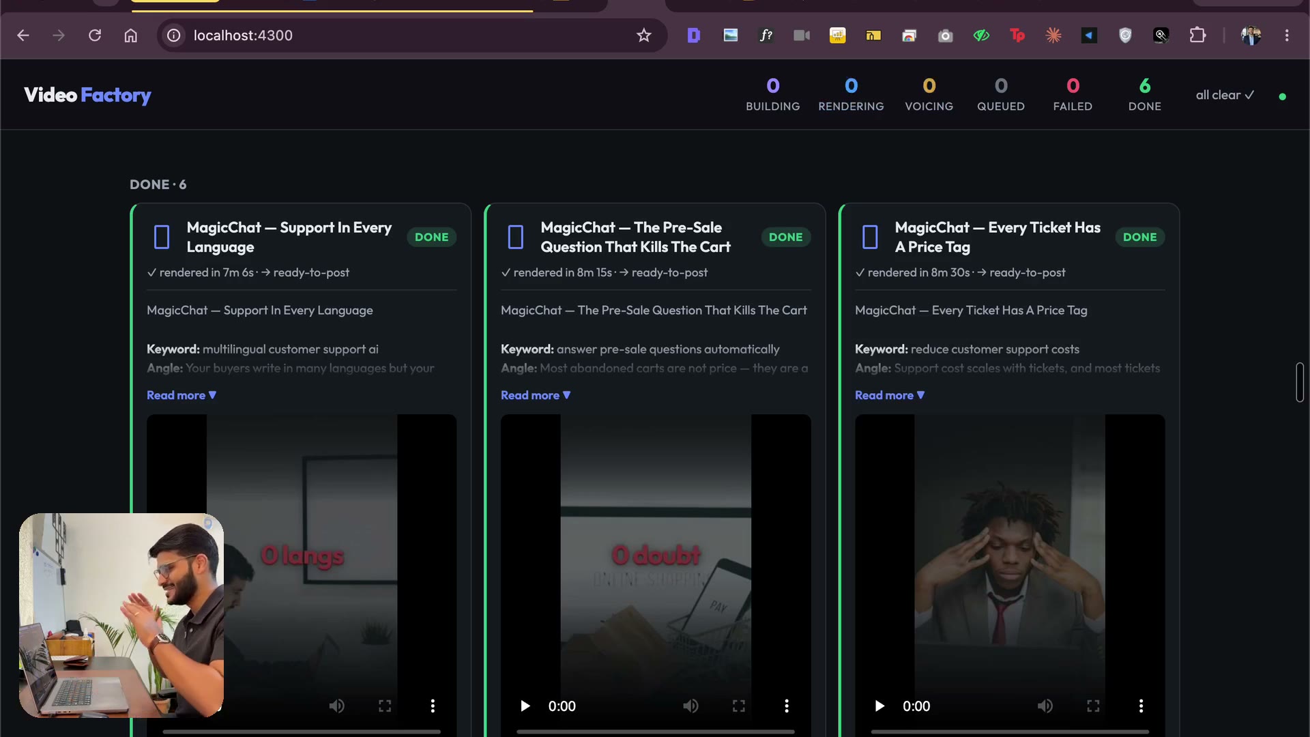This screenshot has width=1310, height=737.
Task: Click 'rendered in 8m 15s' status text
Action: (x=562, y=272)
